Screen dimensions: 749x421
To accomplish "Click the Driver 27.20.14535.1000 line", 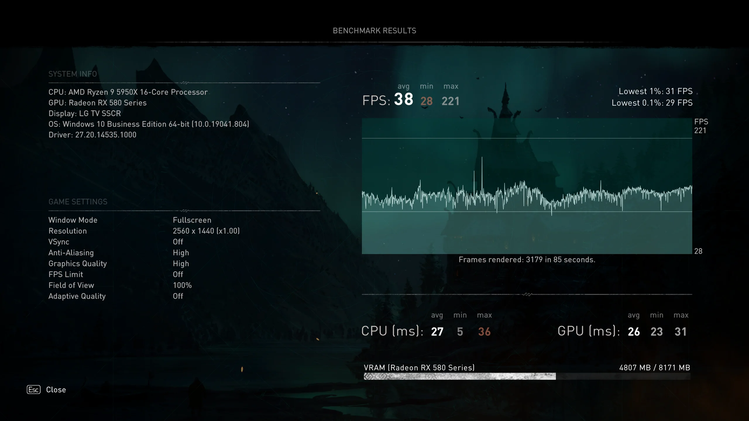I will tap(92, 135).
